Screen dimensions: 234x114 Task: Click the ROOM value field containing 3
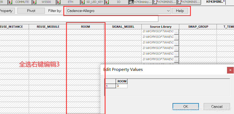122,86
